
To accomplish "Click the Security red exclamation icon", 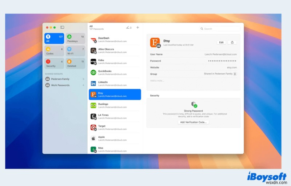I will (48, 61).
